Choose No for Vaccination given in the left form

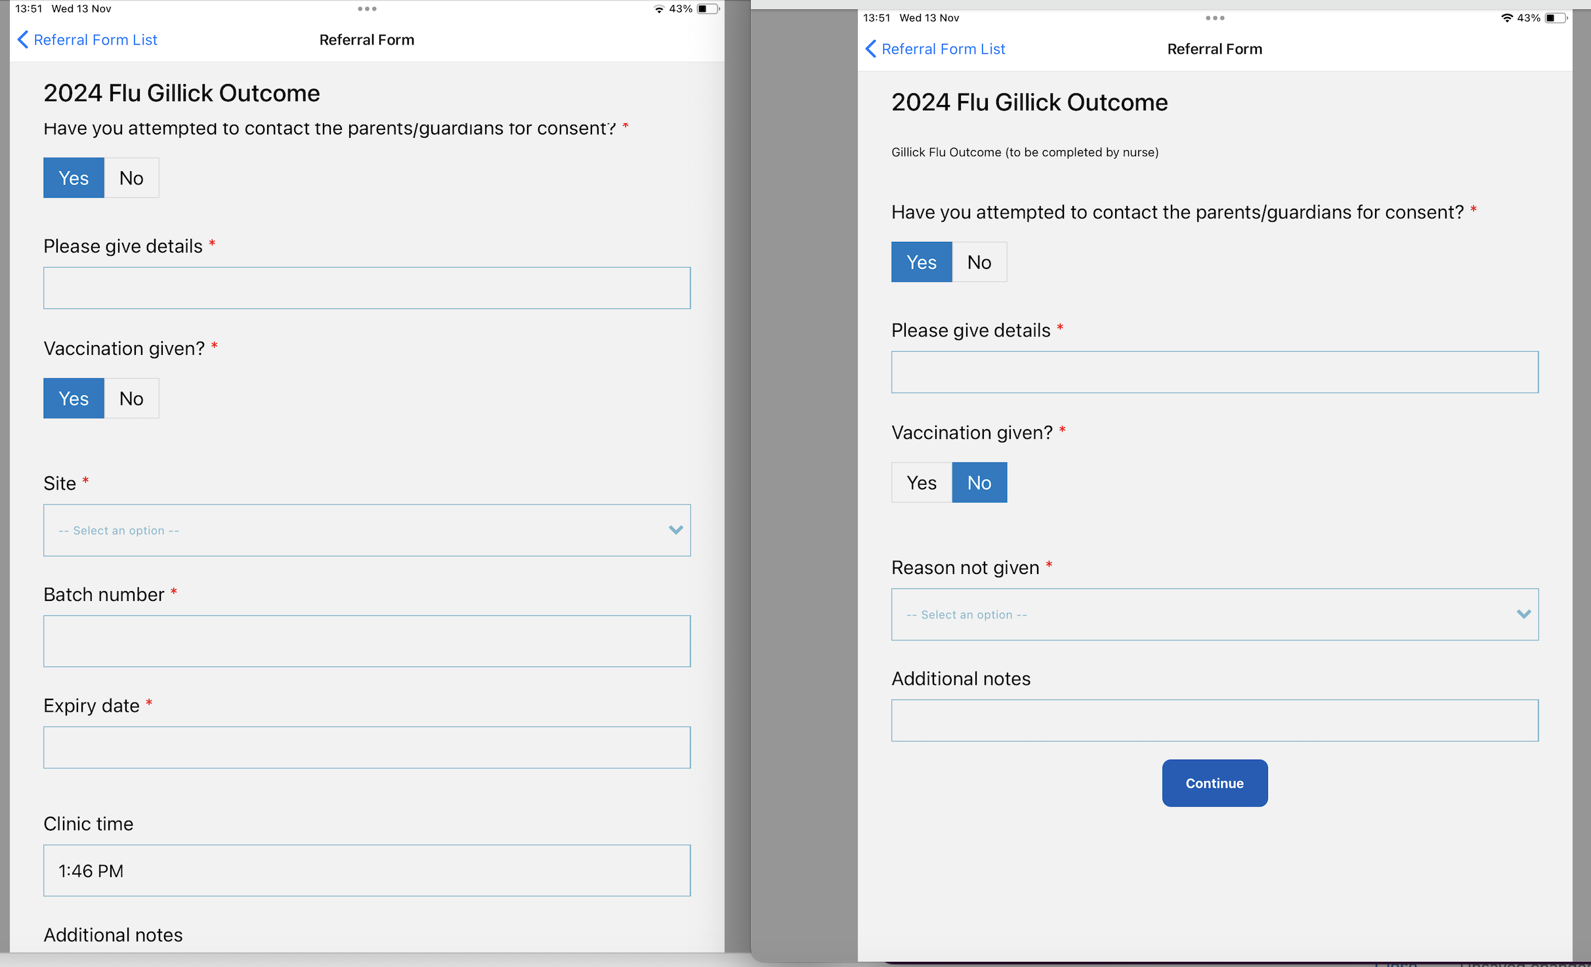point(131,398)
